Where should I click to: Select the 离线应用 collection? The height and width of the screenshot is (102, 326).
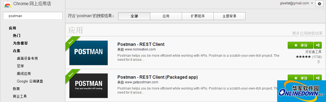tap(24, 74)
